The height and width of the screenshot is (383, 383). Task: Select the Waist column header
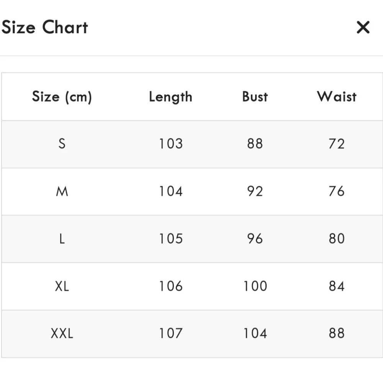tap(336, 97)
